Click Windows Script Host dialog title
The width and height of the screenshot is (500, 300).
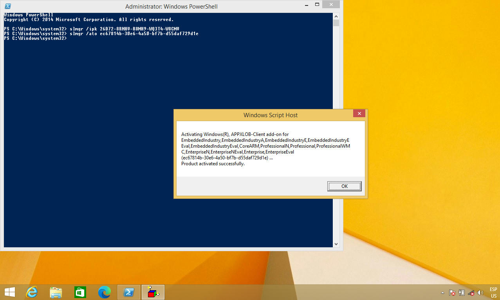click(271, 115)
